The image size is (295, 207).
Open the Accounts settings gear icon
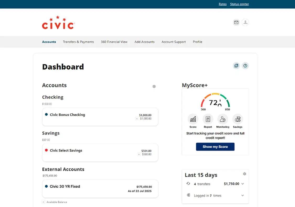[x=154, y=86]
